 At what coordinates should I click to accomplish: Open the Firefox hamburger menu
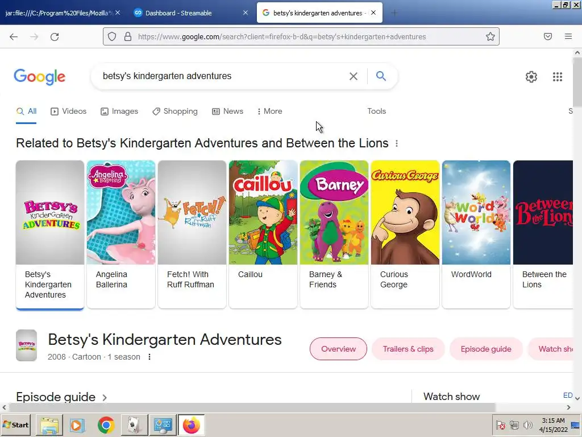568,36
